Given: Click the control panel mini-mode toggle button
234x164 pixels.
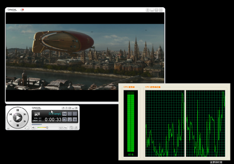Looking at the screenshot, I should click(70, 108).
